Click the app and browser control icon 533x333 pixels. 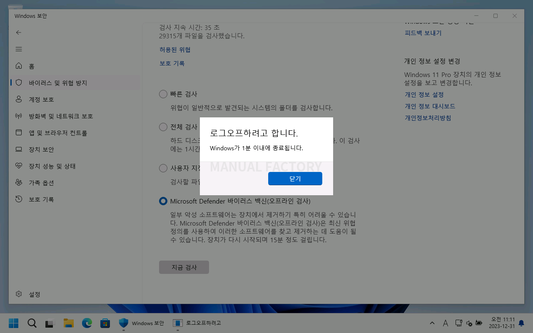[18, 133]
